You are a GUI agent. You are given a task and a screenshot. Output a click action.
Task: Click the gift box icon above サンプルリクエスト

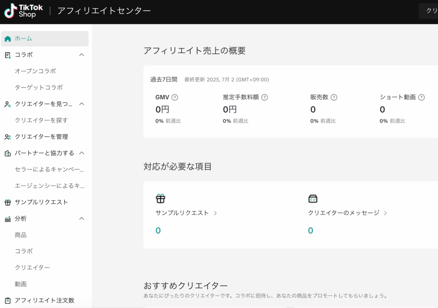coord(160,198)
